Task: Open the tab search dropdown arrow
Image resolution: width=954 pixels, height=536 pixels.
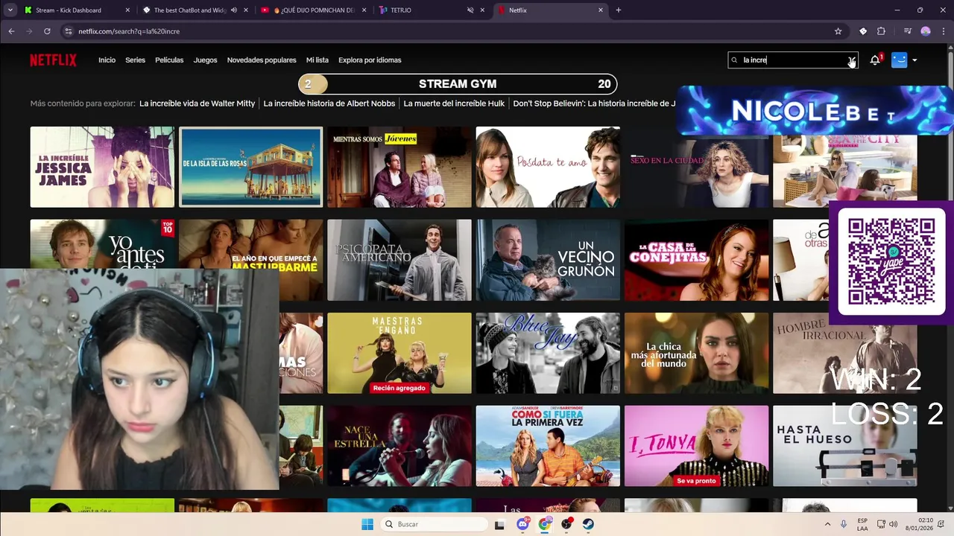Action: click(x=10, y=10)
